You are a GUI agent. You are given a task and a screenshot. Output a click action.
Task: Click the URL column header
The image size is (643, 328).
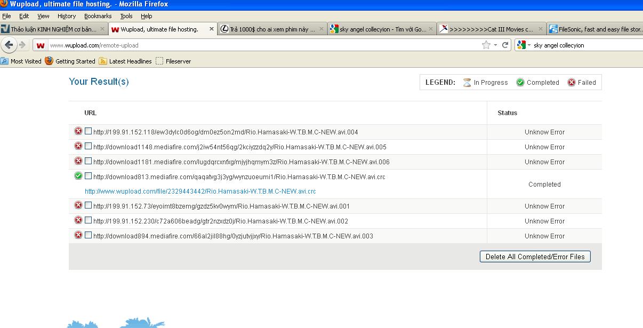tap(90, 113)
